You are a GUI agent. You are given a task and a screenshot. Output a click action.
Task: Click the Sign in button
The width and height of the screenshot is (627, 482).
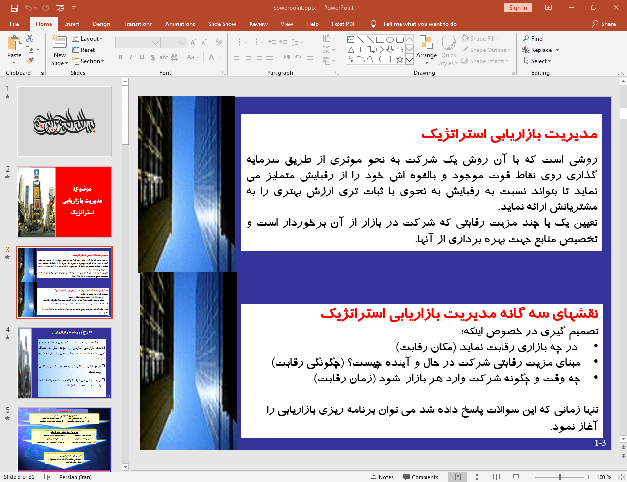coord(518,8)
